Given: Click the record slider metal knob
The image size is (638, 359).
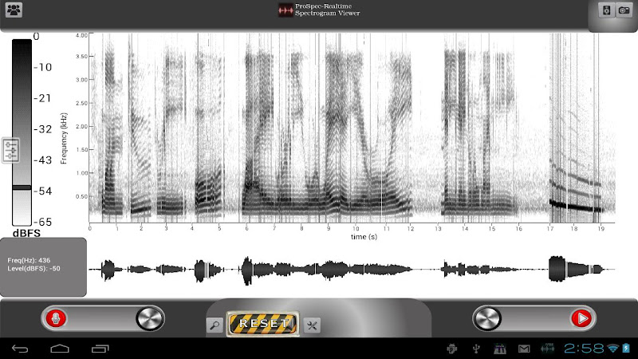Looking at the screenshot, I should (149, 318).
